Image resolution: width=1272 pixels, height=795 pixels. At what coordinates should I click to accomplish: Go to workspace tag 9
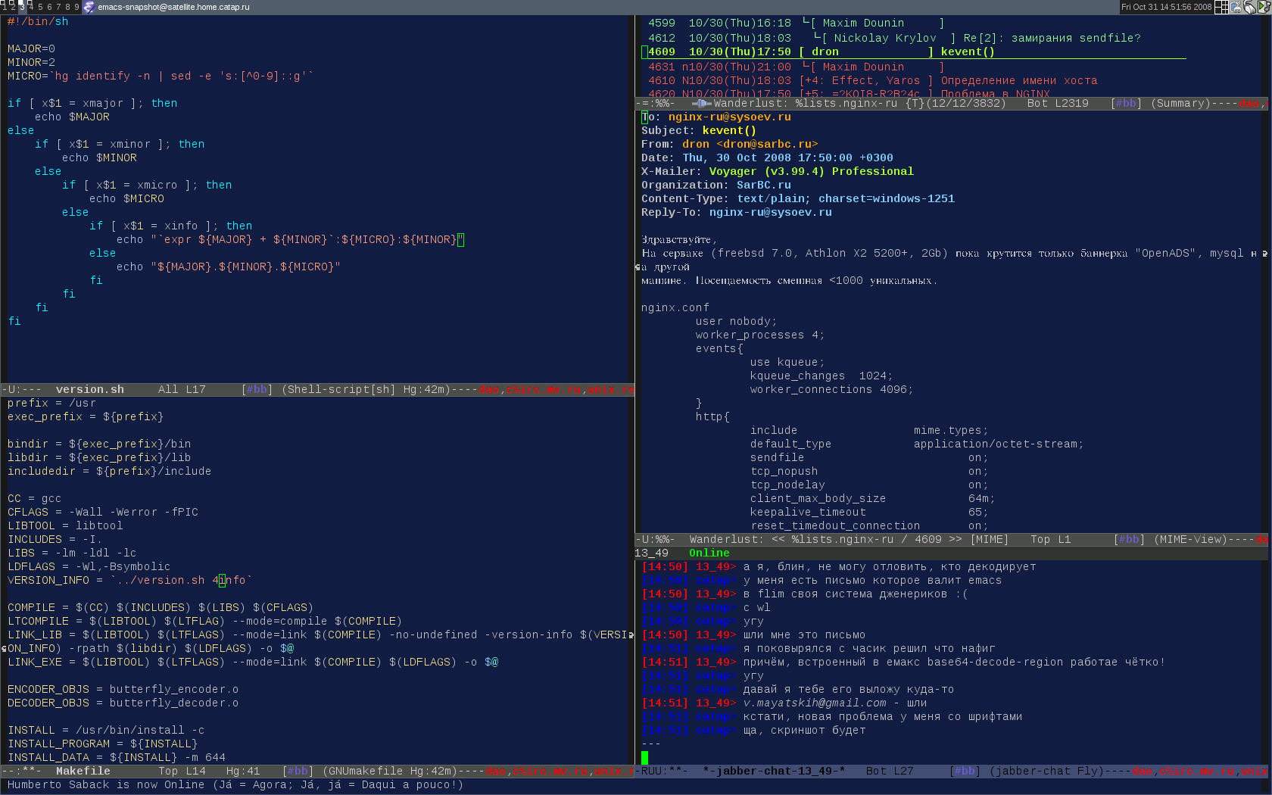coord(76,7)
